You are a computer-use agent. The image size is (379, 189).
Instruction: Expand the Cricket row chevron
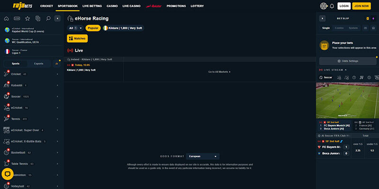click(57, 74)
